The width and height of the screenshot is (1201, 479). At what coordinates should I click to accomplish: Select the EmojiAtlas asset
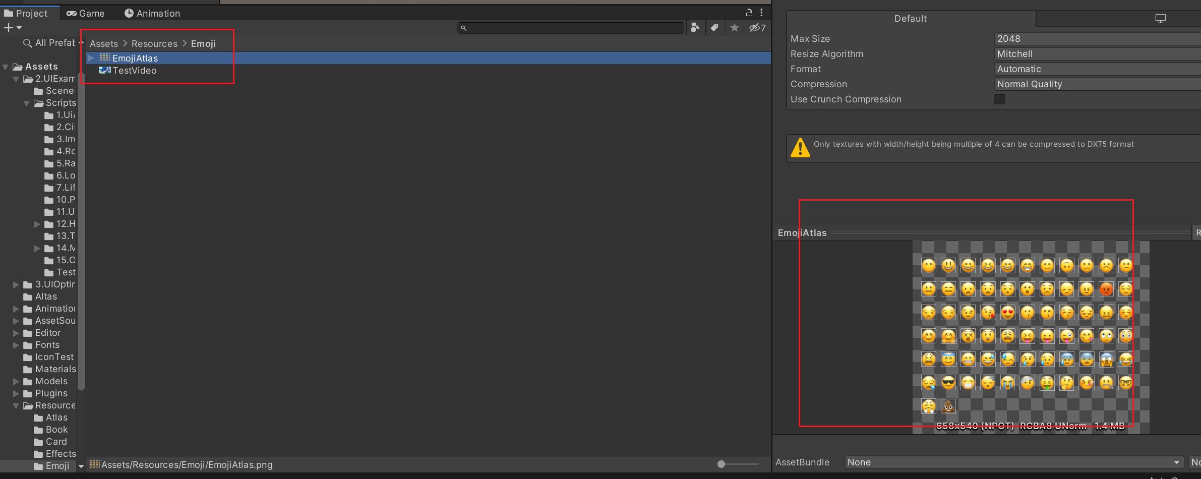tap(429, 58)
